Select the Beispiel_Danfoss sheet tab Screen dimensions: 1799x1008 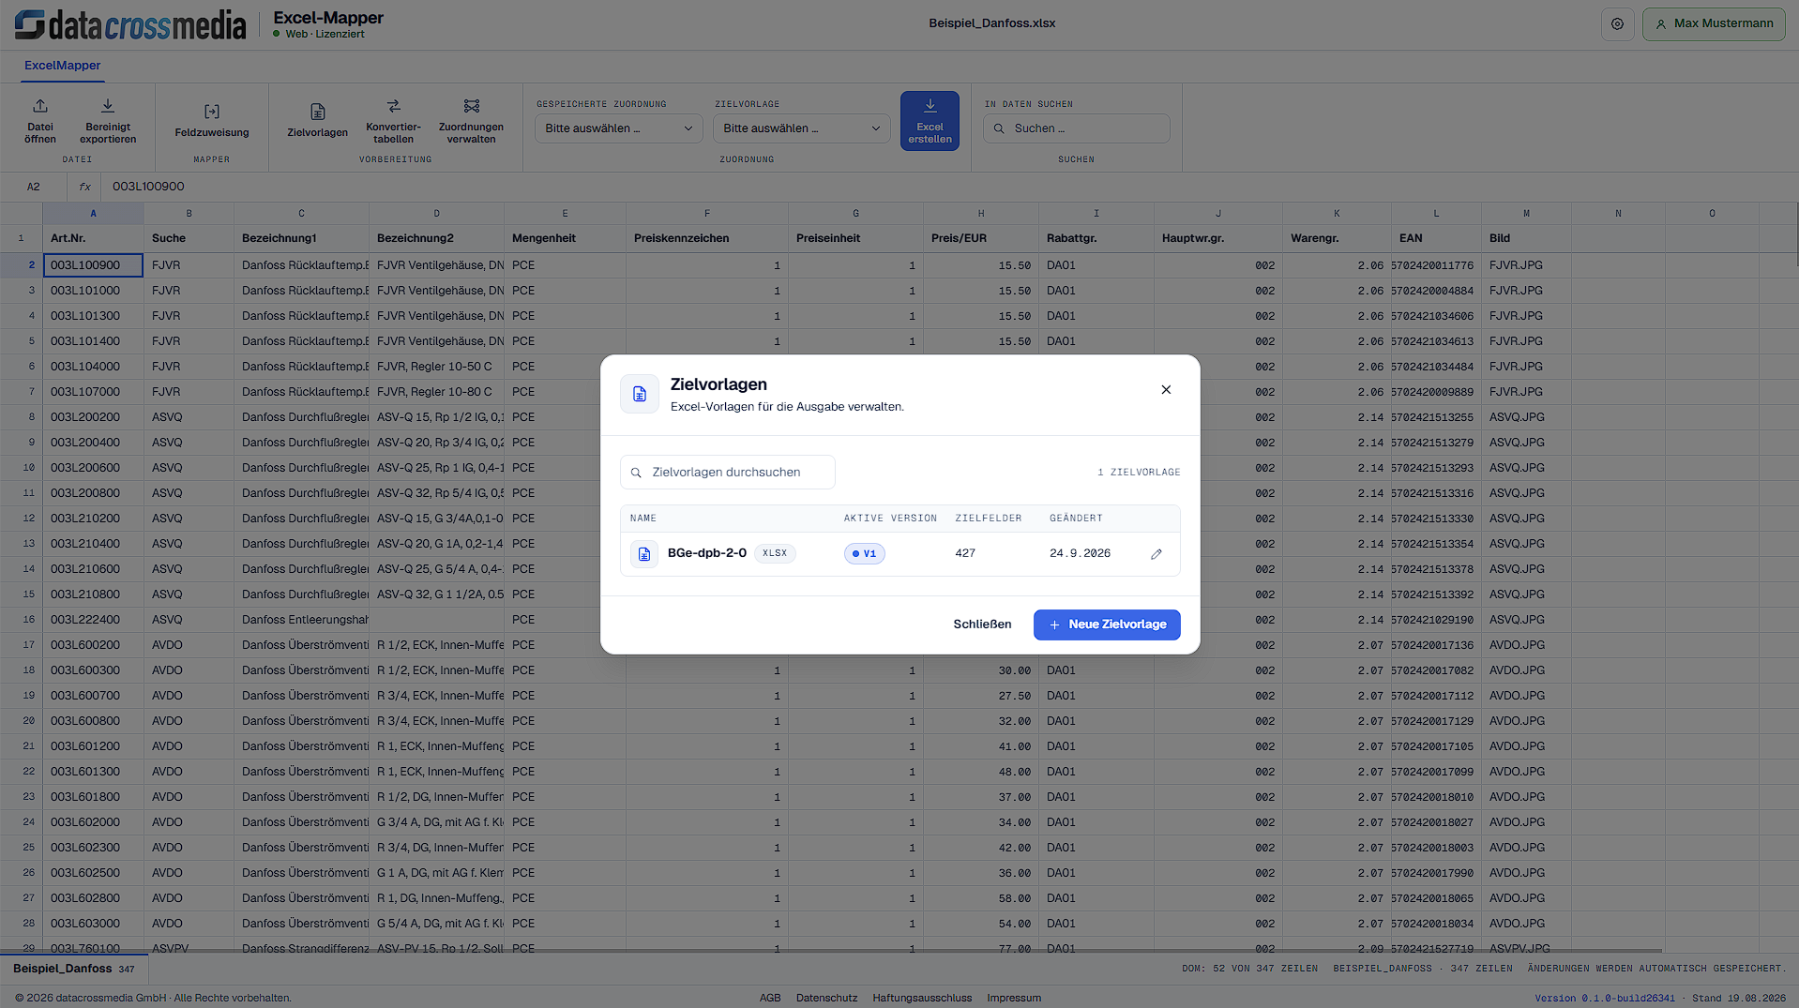coord(74,969)
